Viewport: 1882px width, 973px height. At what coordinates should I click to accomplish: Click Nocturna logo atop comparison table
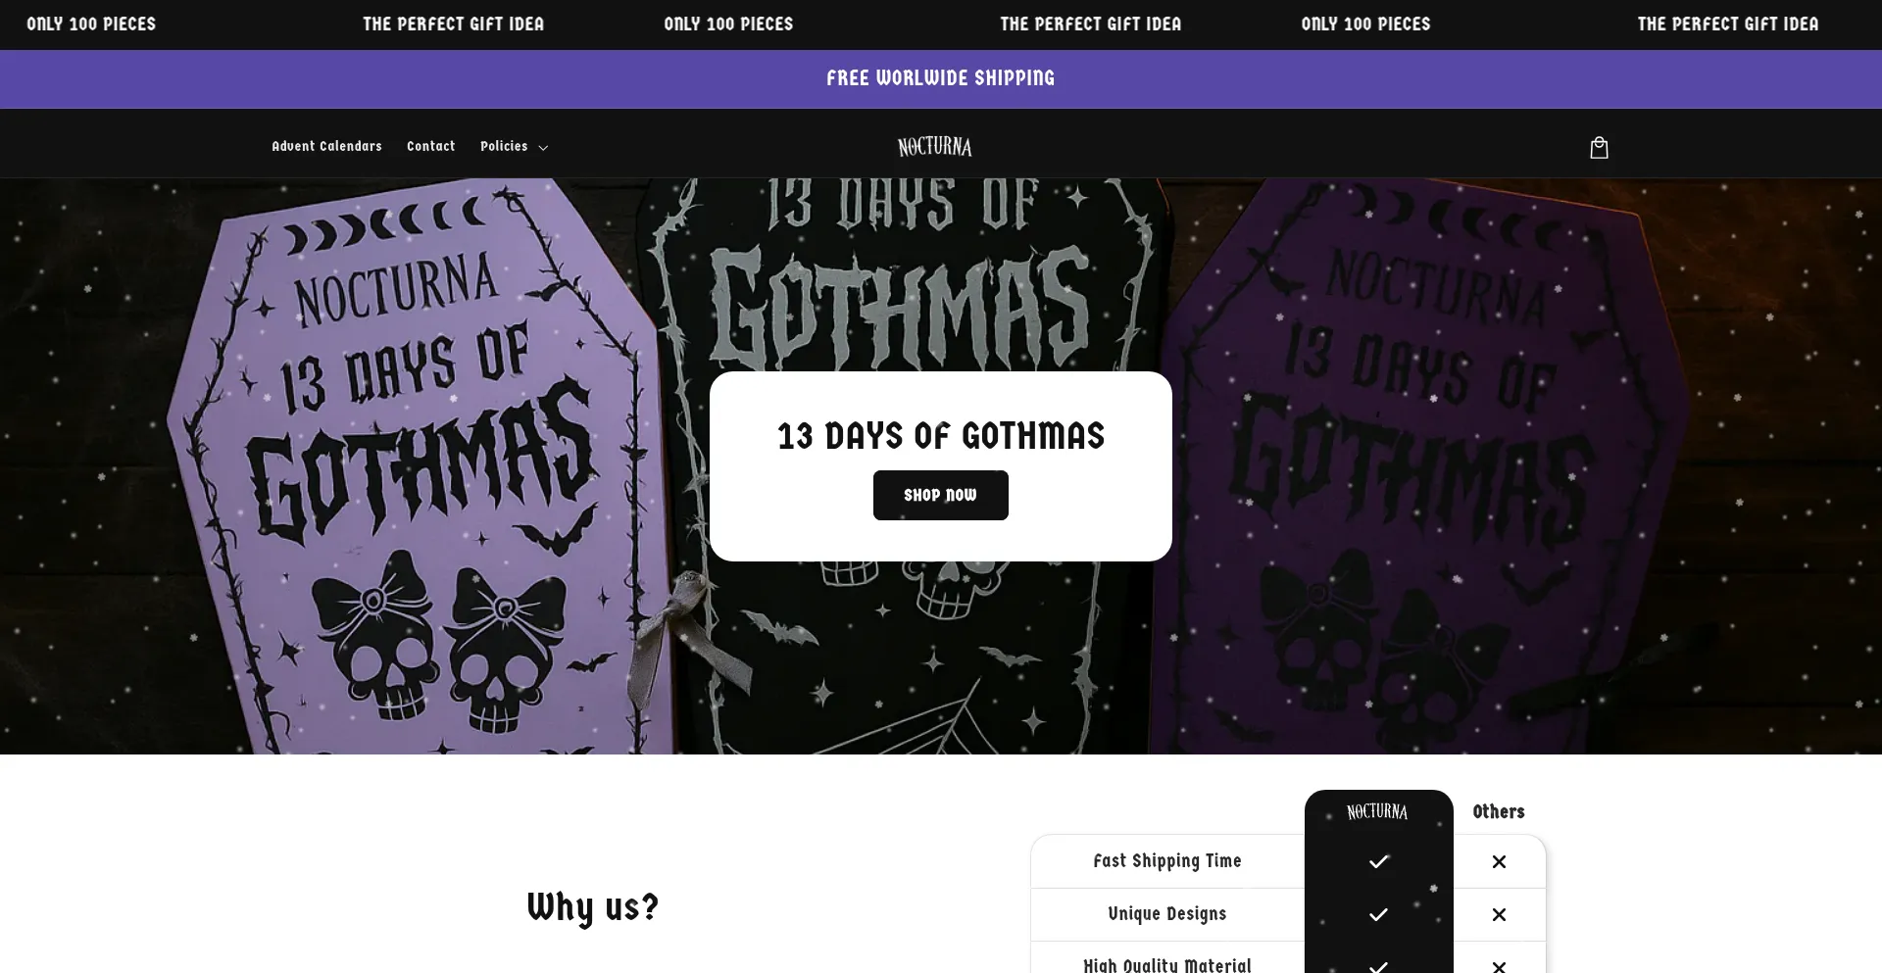(x=1377, y=811)
